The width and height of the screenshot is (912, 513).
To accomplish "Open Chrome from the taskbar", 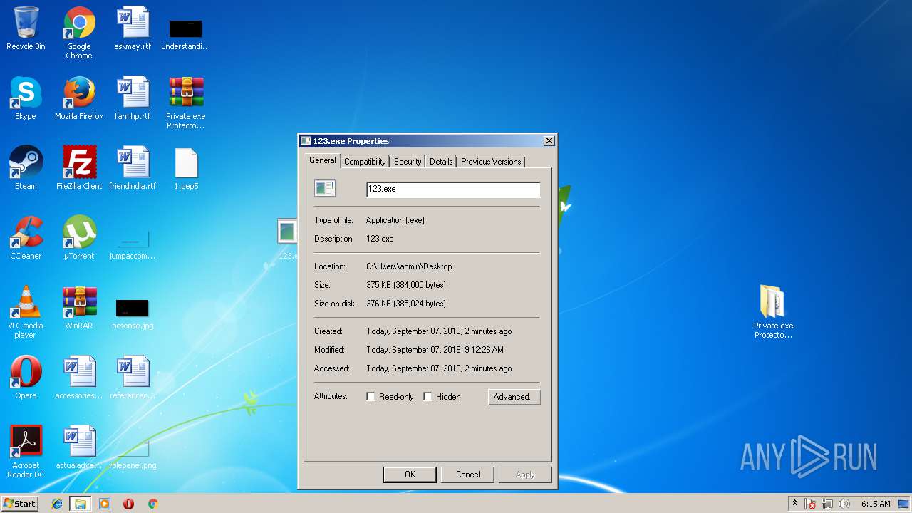I will (x=152, y=504).
